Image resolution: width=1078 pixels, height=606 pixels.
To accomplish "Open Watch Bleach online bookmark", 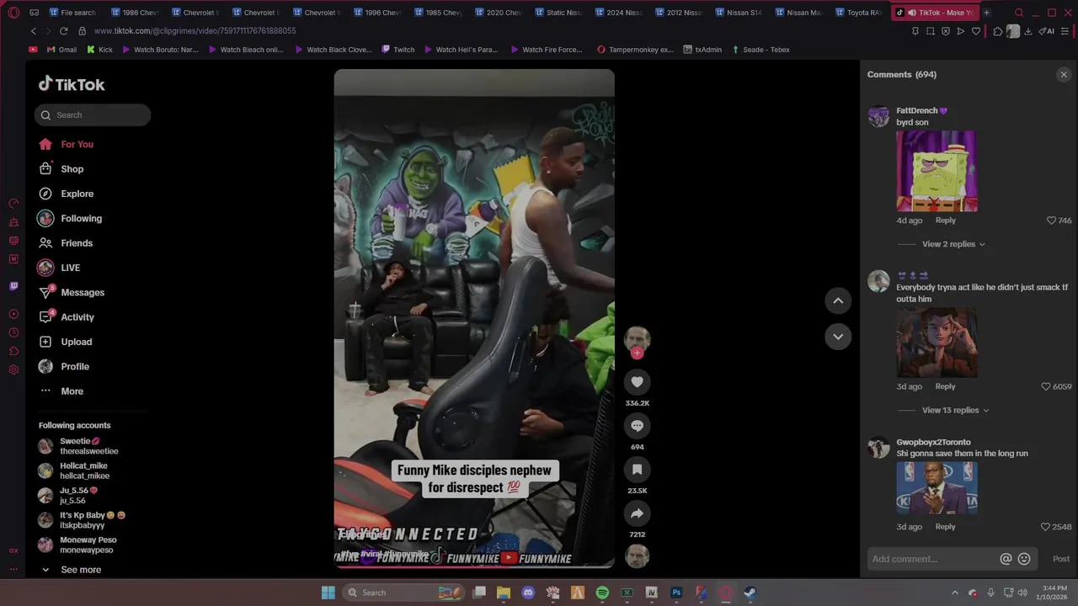I will 245,50.
